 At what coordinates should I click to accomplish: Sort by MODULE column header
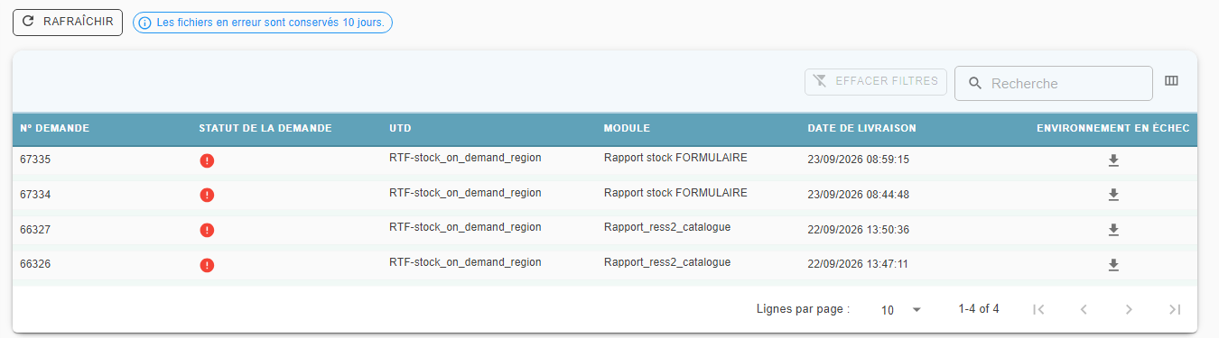627,129
